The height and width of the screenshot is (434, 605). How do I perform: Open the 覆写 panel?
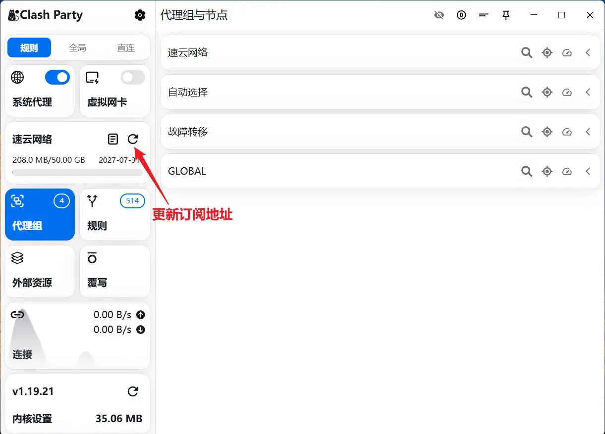point(114,271)
